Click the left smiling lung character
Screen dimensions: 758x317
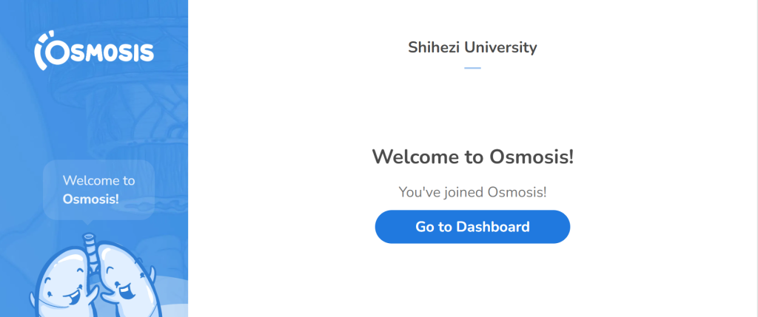pyautogui.click(x=61, y=284)
